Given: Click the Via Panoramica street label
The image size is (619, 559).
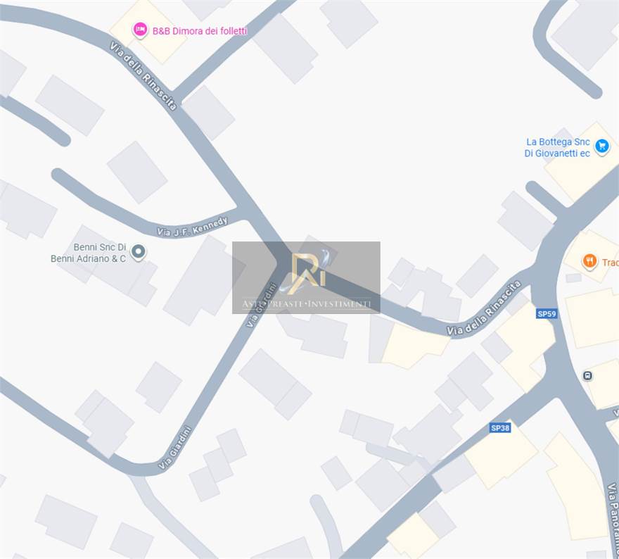Looking at the screenshot, I should tap(613, 520).
